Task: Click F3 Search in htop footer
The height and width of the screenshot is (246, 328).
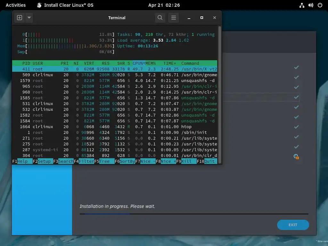Action: [63, 161]
